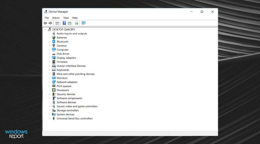The image size is (260, 144).
Task: Click the disk icon for Disk drives
Action: [x=54, y=54]
